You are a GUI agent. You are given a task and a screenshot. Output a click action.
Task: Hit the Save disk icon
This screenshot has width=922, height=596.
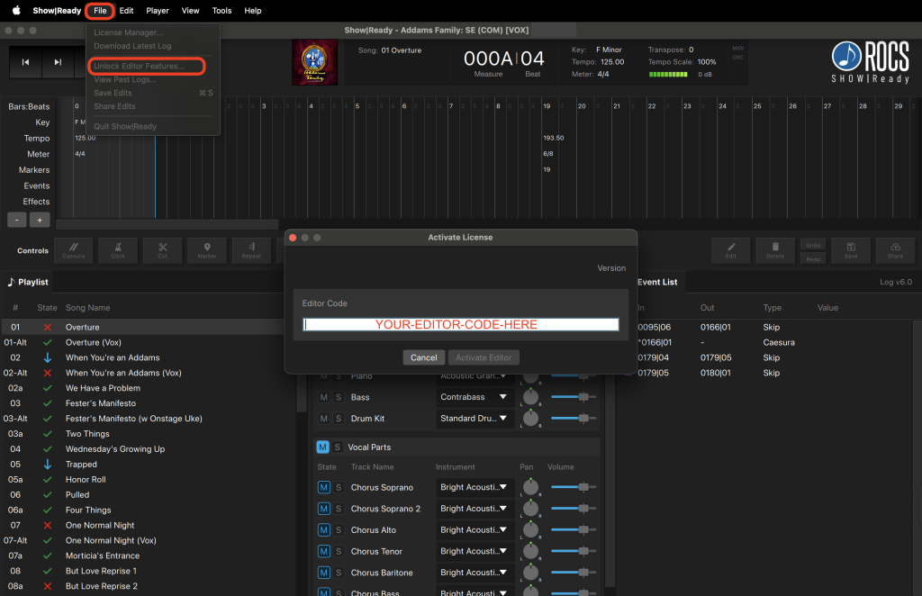pos(850,249)
